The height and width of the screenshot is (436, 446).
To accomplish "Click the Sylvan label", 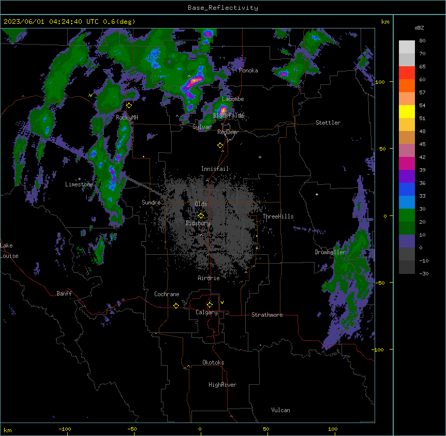I will (202, 127).
